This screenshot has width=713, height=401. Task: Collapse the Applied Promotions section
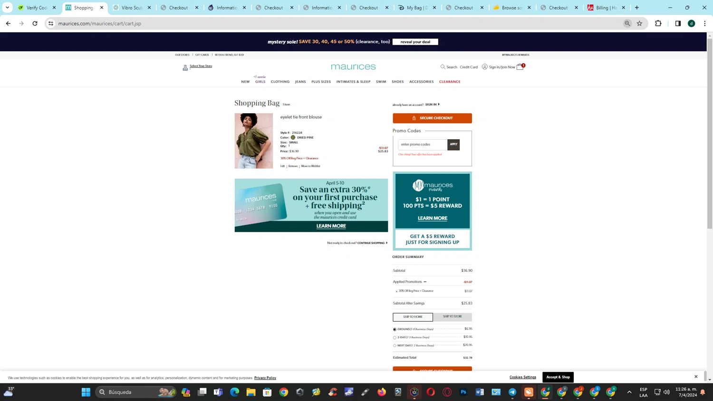[425, 282]
